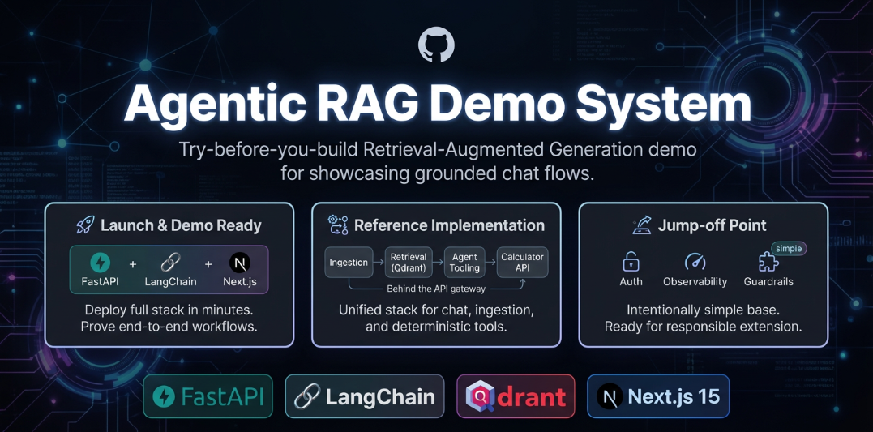Click the "Ready for responsible extension." text
873x432 pixels.
pos(704,326)
